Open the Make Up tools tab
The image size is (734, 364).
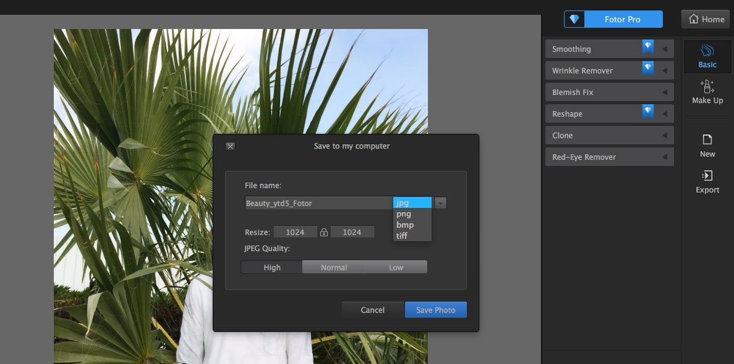(707, 92)
